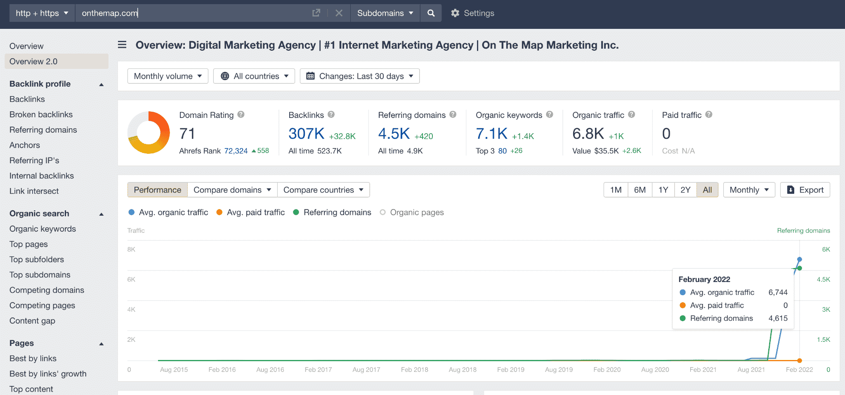Screen dimensions: 845x395
Task: Select the 6M time range
Action: [640, 190]
